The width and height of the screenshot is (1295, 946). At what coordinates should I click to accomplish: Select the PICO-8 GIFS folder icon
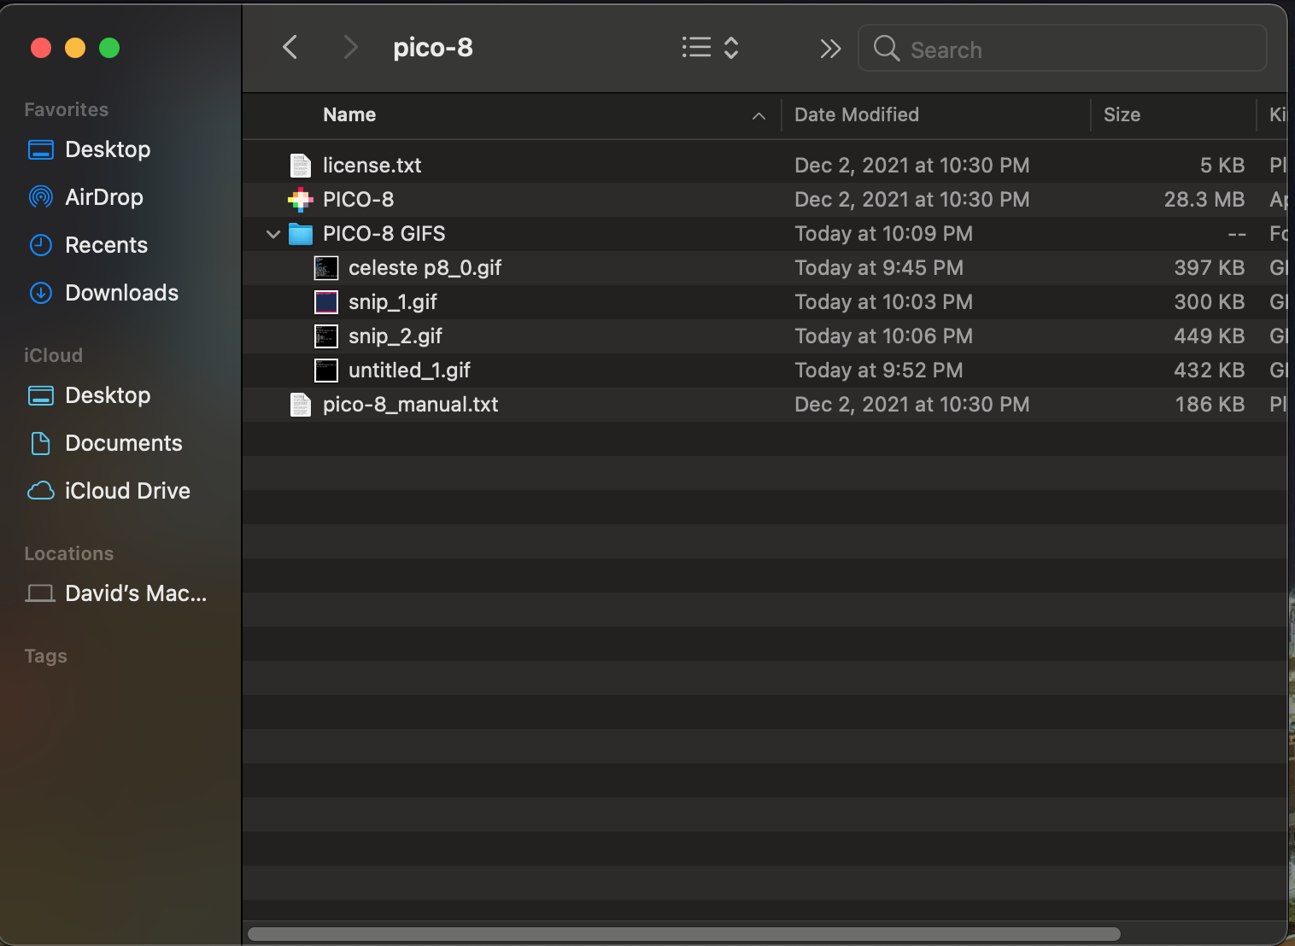[301, 234]
